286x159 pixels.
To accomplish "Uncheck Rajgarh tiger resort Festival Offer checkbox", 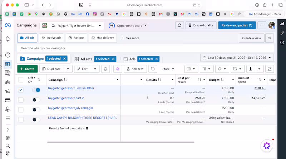I will click(x=21, y=90).
